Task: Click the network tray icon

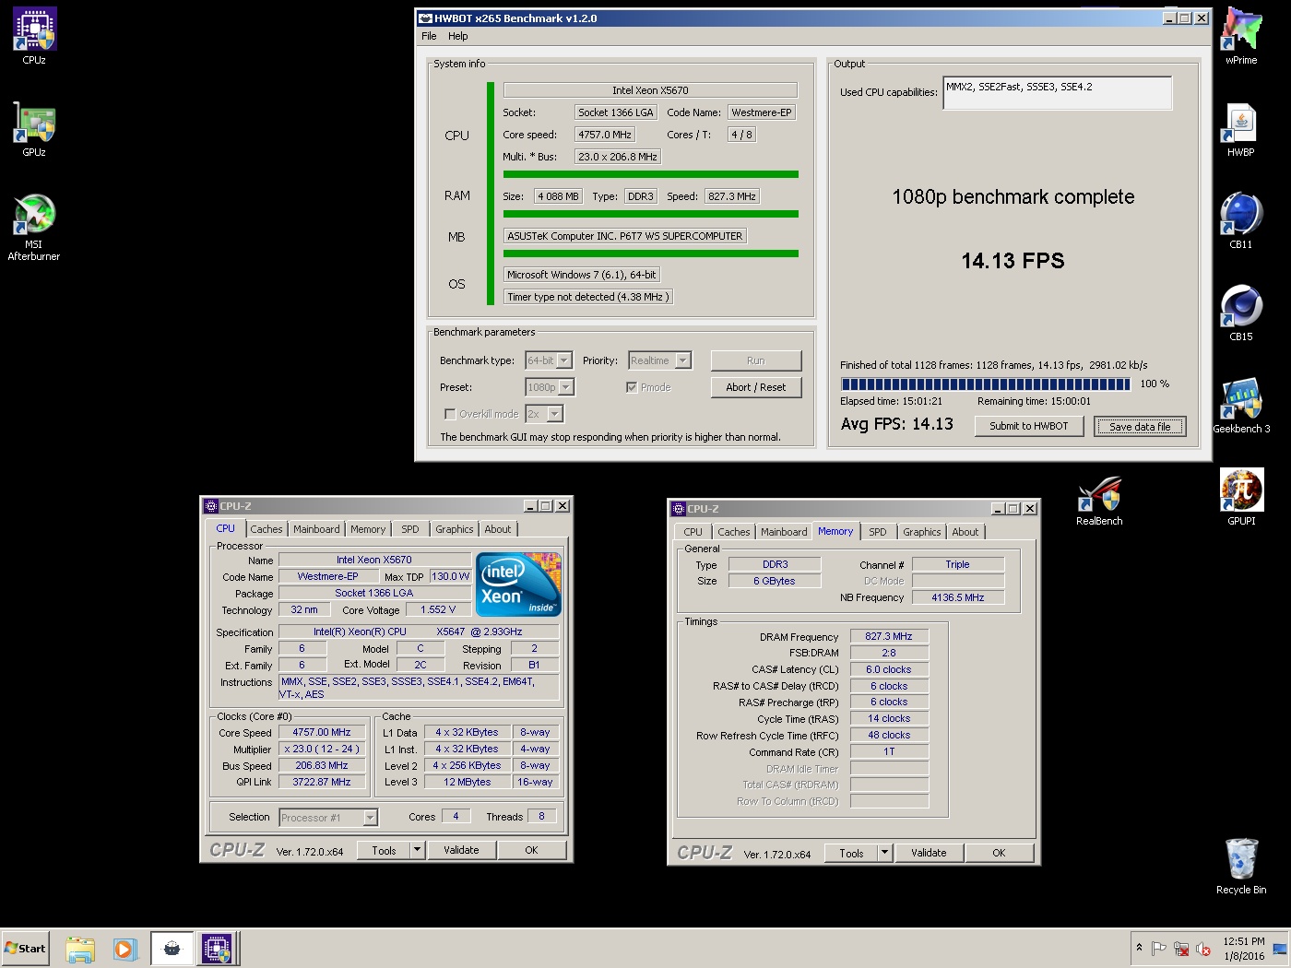Action: [x=1181, y=949]
